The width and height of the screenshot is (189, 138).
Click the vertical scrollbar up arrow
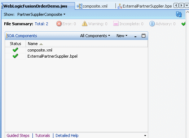[x=188, y=12]
